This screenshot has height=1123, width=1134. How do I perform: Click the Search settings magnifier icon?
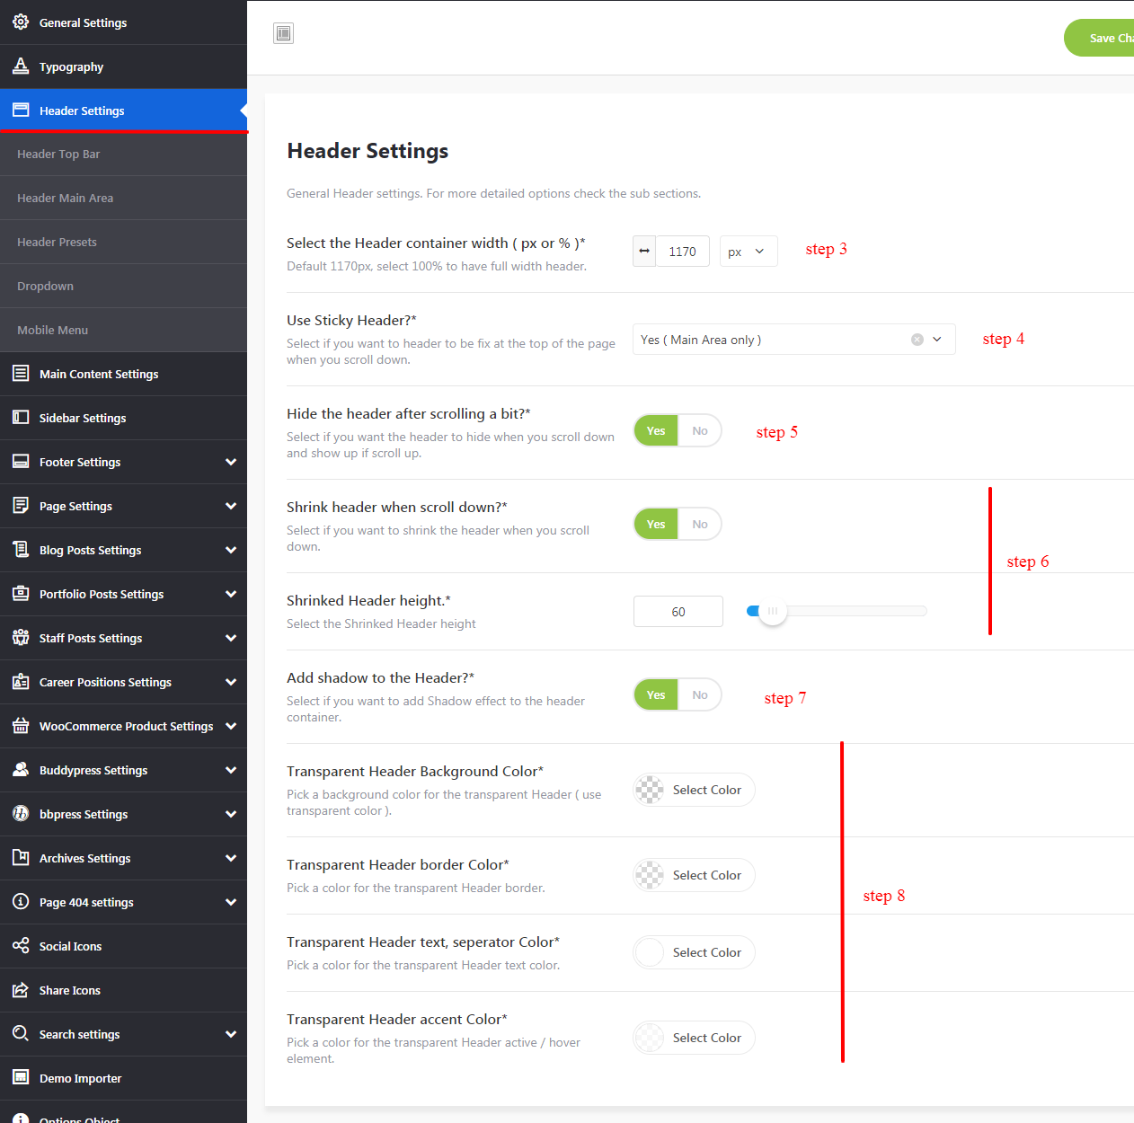click(x=21, y=1033)
